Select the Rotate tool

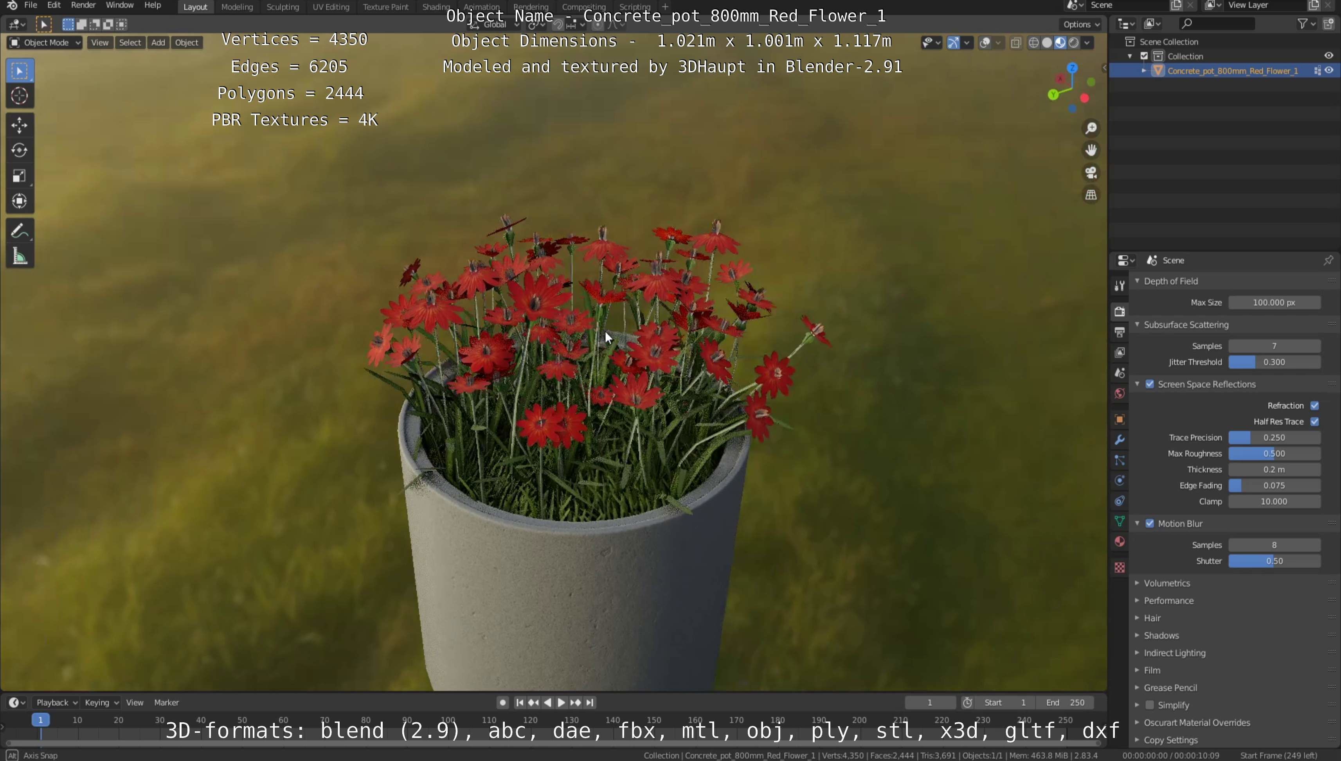coord(20,151)
